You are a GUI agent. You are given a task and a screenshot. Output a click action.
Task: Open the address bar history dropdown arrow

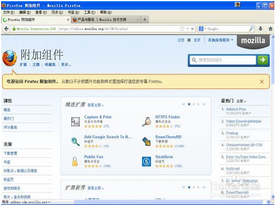point(187,29)
